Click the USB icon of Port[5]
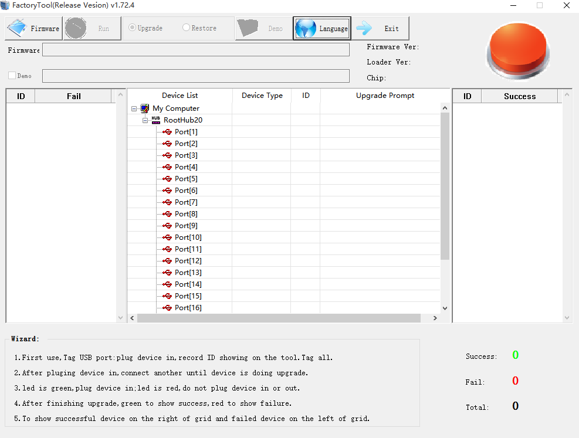 [x=167, y=179]
